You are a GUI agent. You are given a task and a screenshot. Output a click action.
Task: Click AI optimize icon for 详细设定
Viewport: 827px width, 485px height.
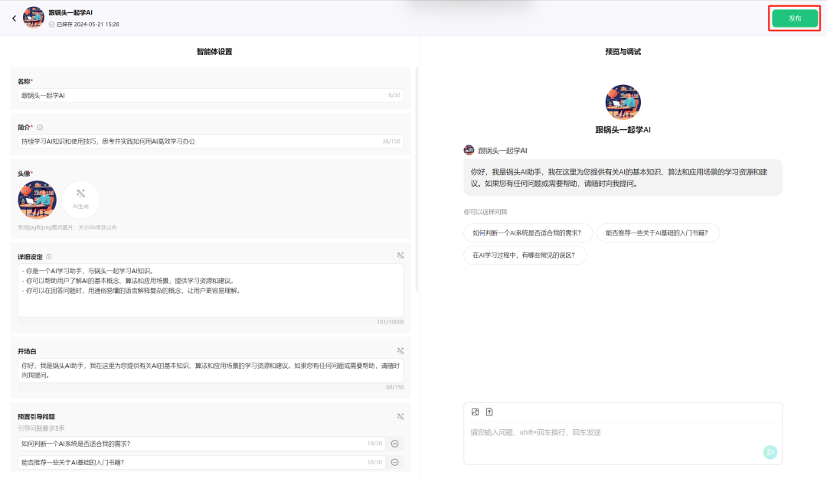click(400, 256)
